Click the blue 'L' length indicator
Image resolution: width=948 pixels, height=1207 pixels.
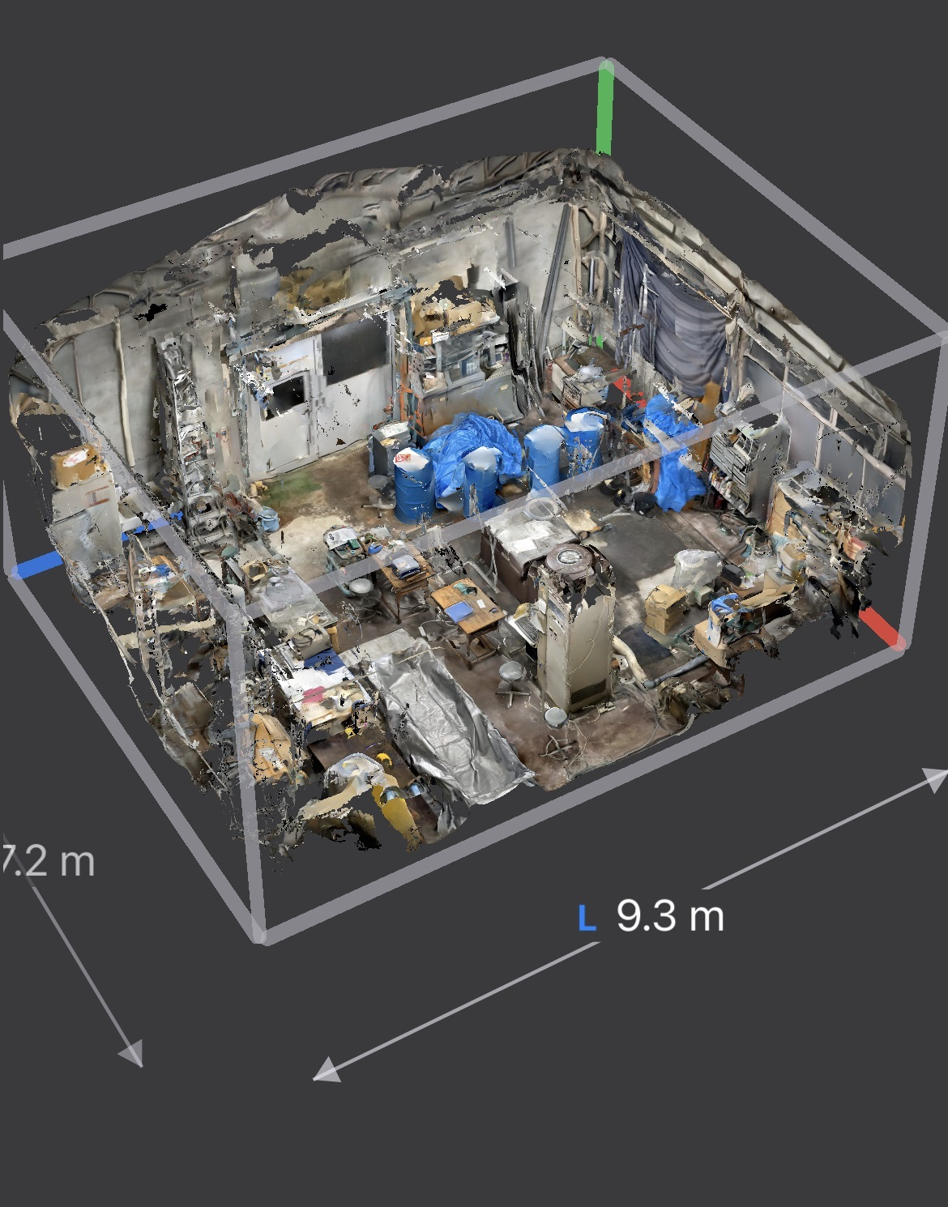587,917
